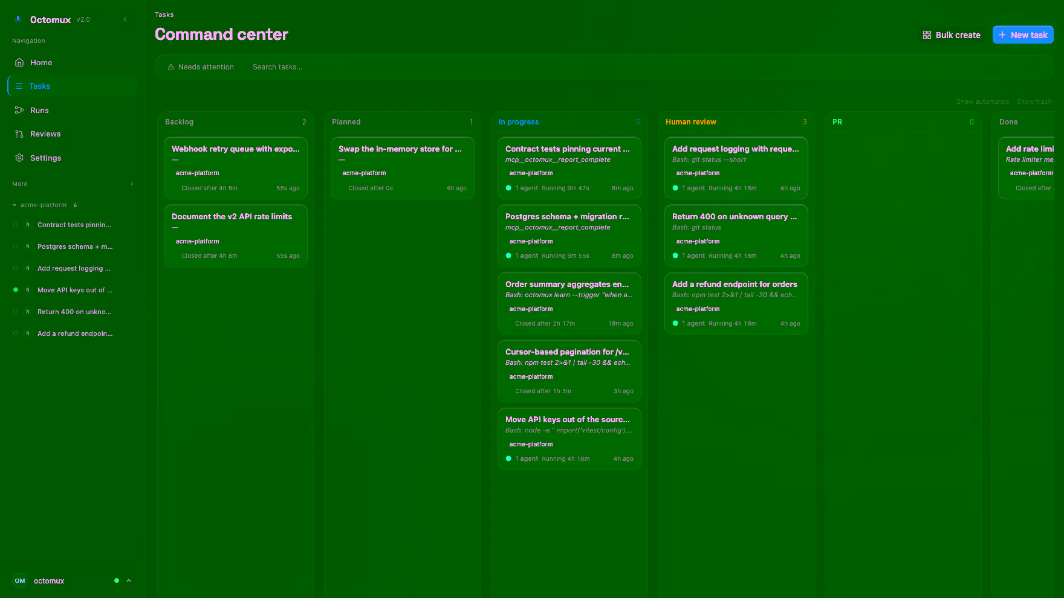Click acme-platform tag on Webhook retry card
1064x598 pixels.
tap(198, 173)
